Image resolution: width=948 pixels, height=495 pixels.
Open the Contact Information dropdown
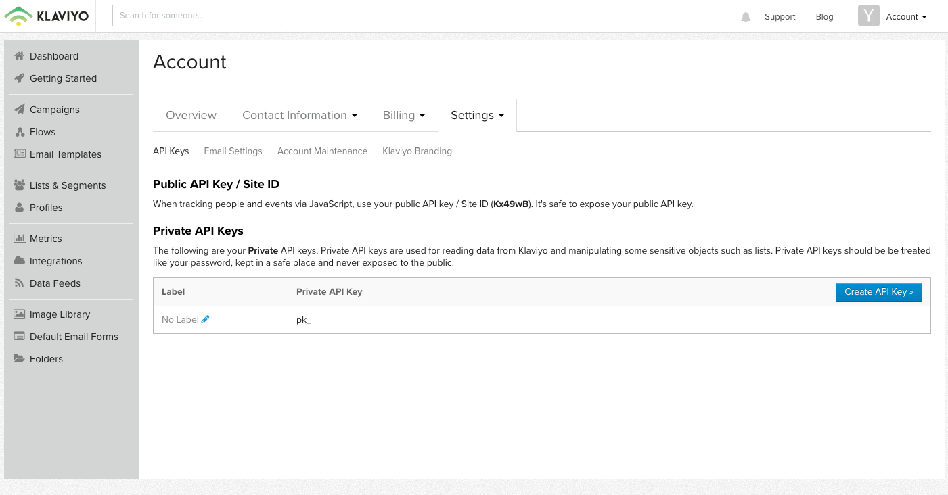tap(300, 115)
